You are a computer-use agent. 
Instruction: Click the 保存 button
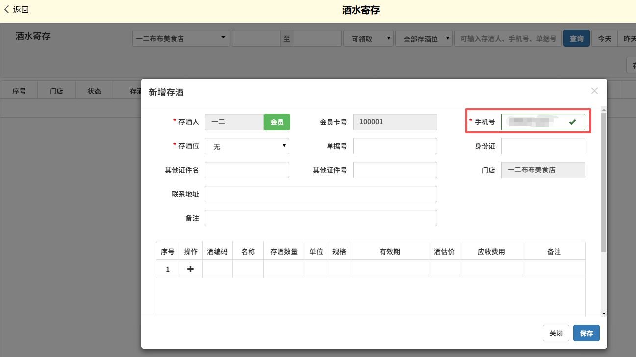pyautogui.click(x=586, y=333)
